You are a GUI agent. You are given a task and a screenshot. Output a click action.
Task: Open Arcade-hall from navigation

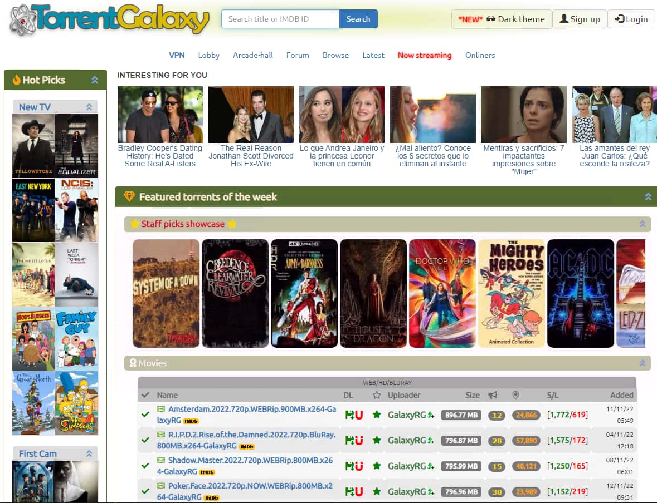tap(252, 55)
